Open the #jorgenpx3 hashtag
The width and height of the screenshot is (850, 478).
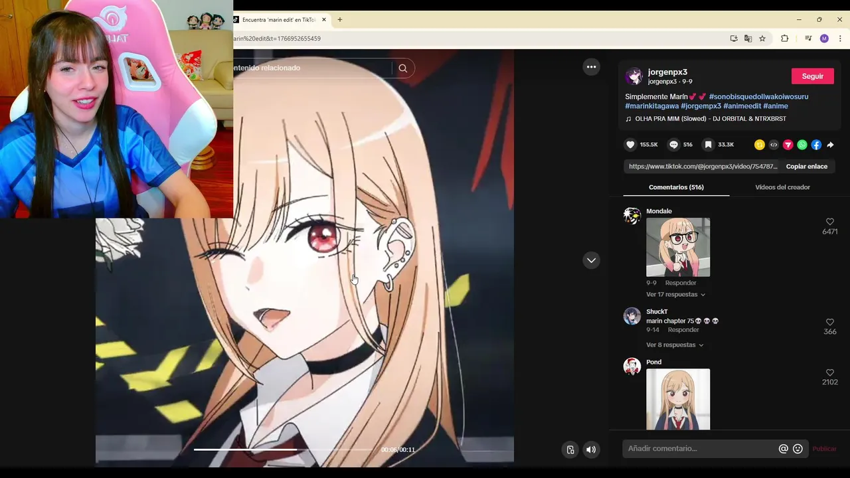pos(701,106)
